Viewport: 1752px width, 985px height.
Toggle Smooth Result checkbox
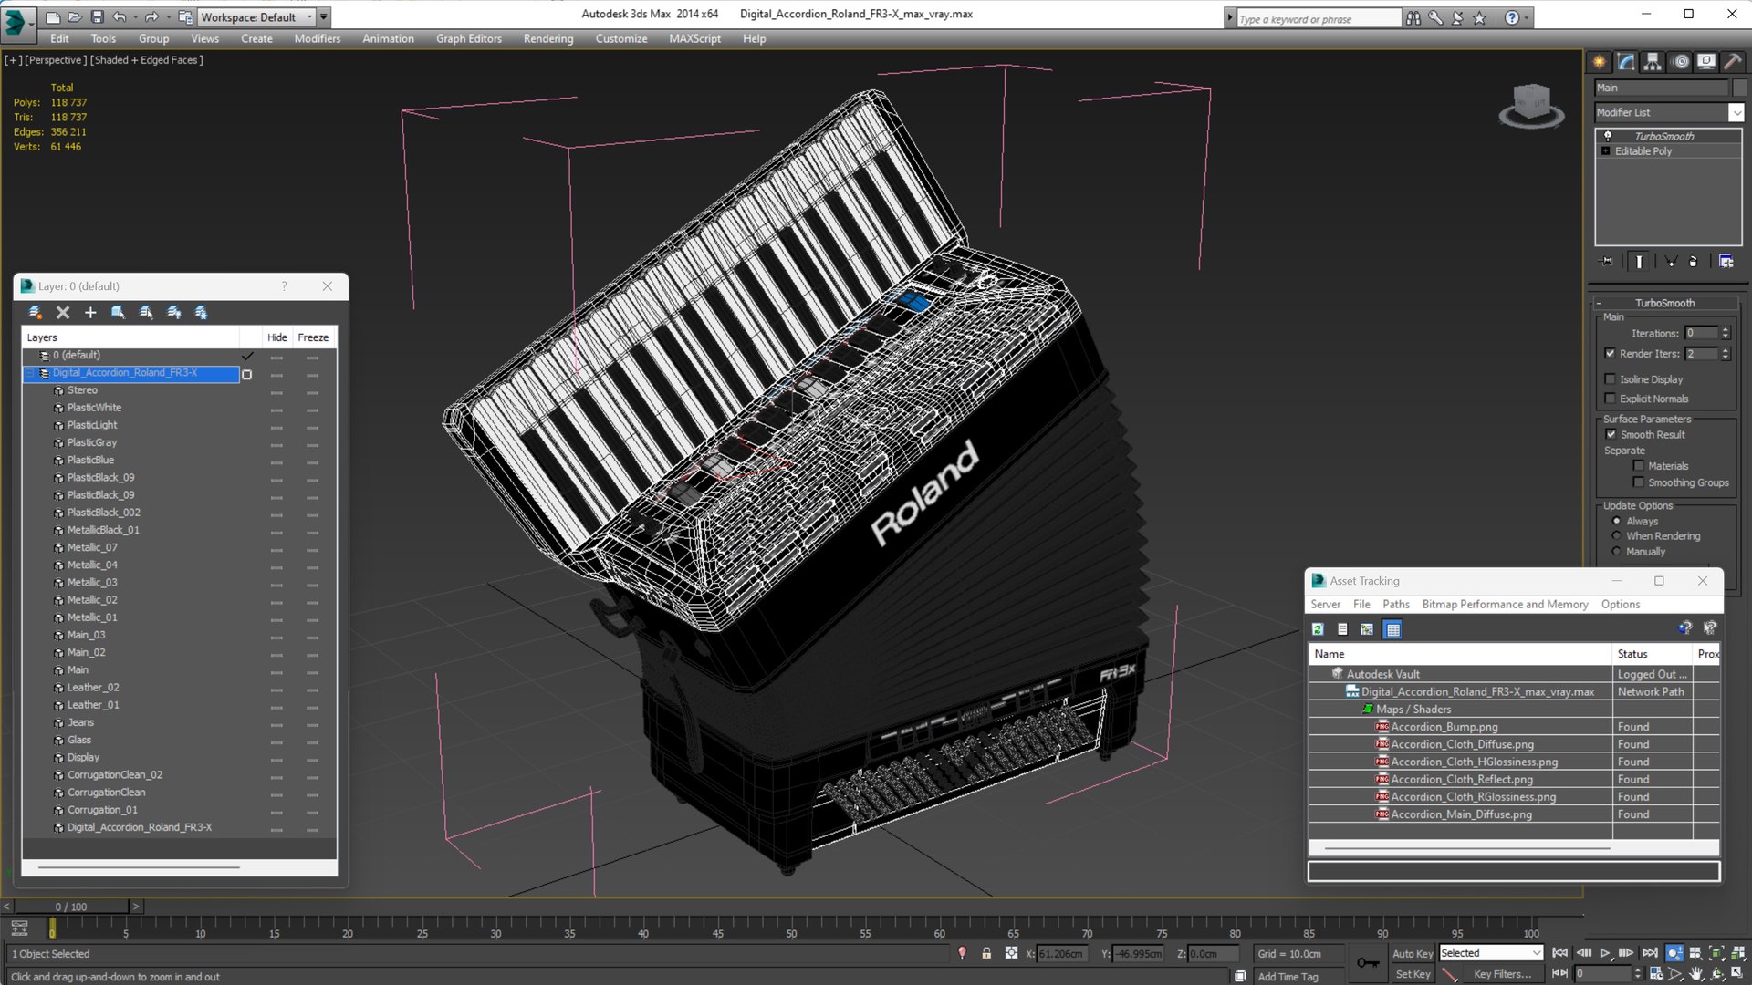click(1611, 434)
